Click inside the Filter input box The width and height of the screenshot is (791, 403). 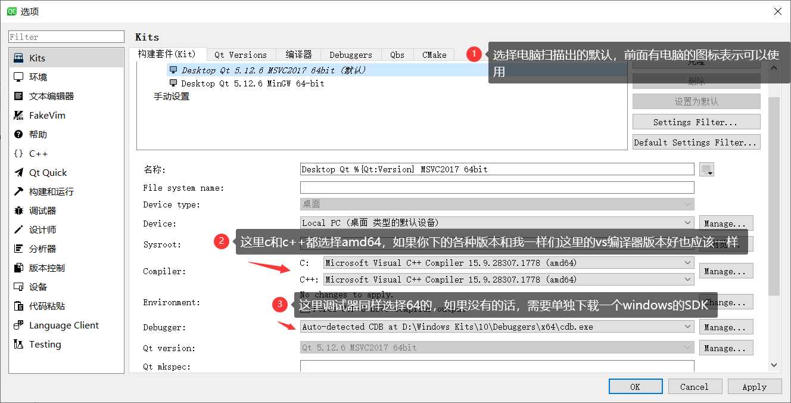pos(66,36)
